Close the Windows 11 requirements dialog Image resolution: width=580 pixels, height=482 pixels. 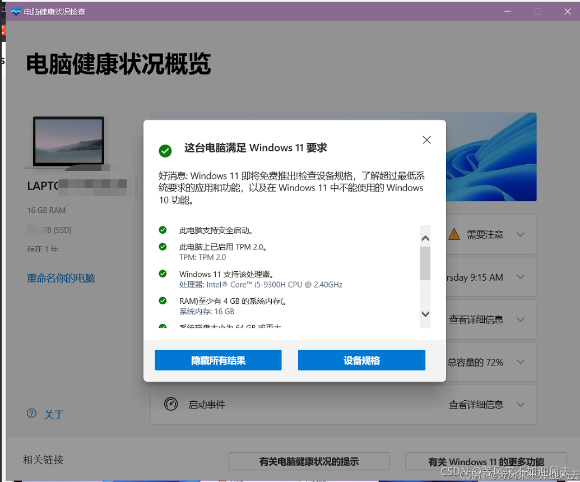pyautogui.click(x=427, y=140)
